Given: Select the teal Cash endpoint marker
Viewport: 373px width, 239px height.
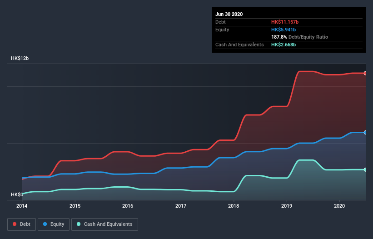Looking at the screenshot, I should (365, 169).
